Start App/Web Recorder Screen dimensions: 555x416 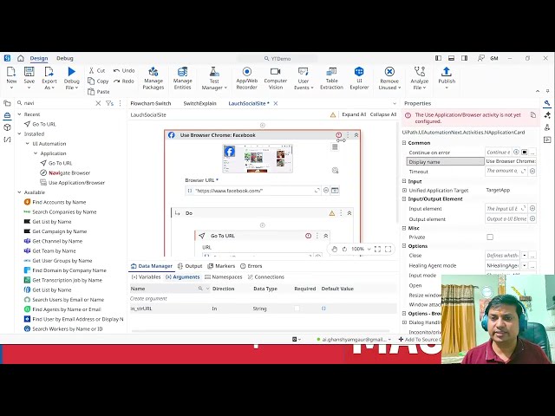click(246, 78)
